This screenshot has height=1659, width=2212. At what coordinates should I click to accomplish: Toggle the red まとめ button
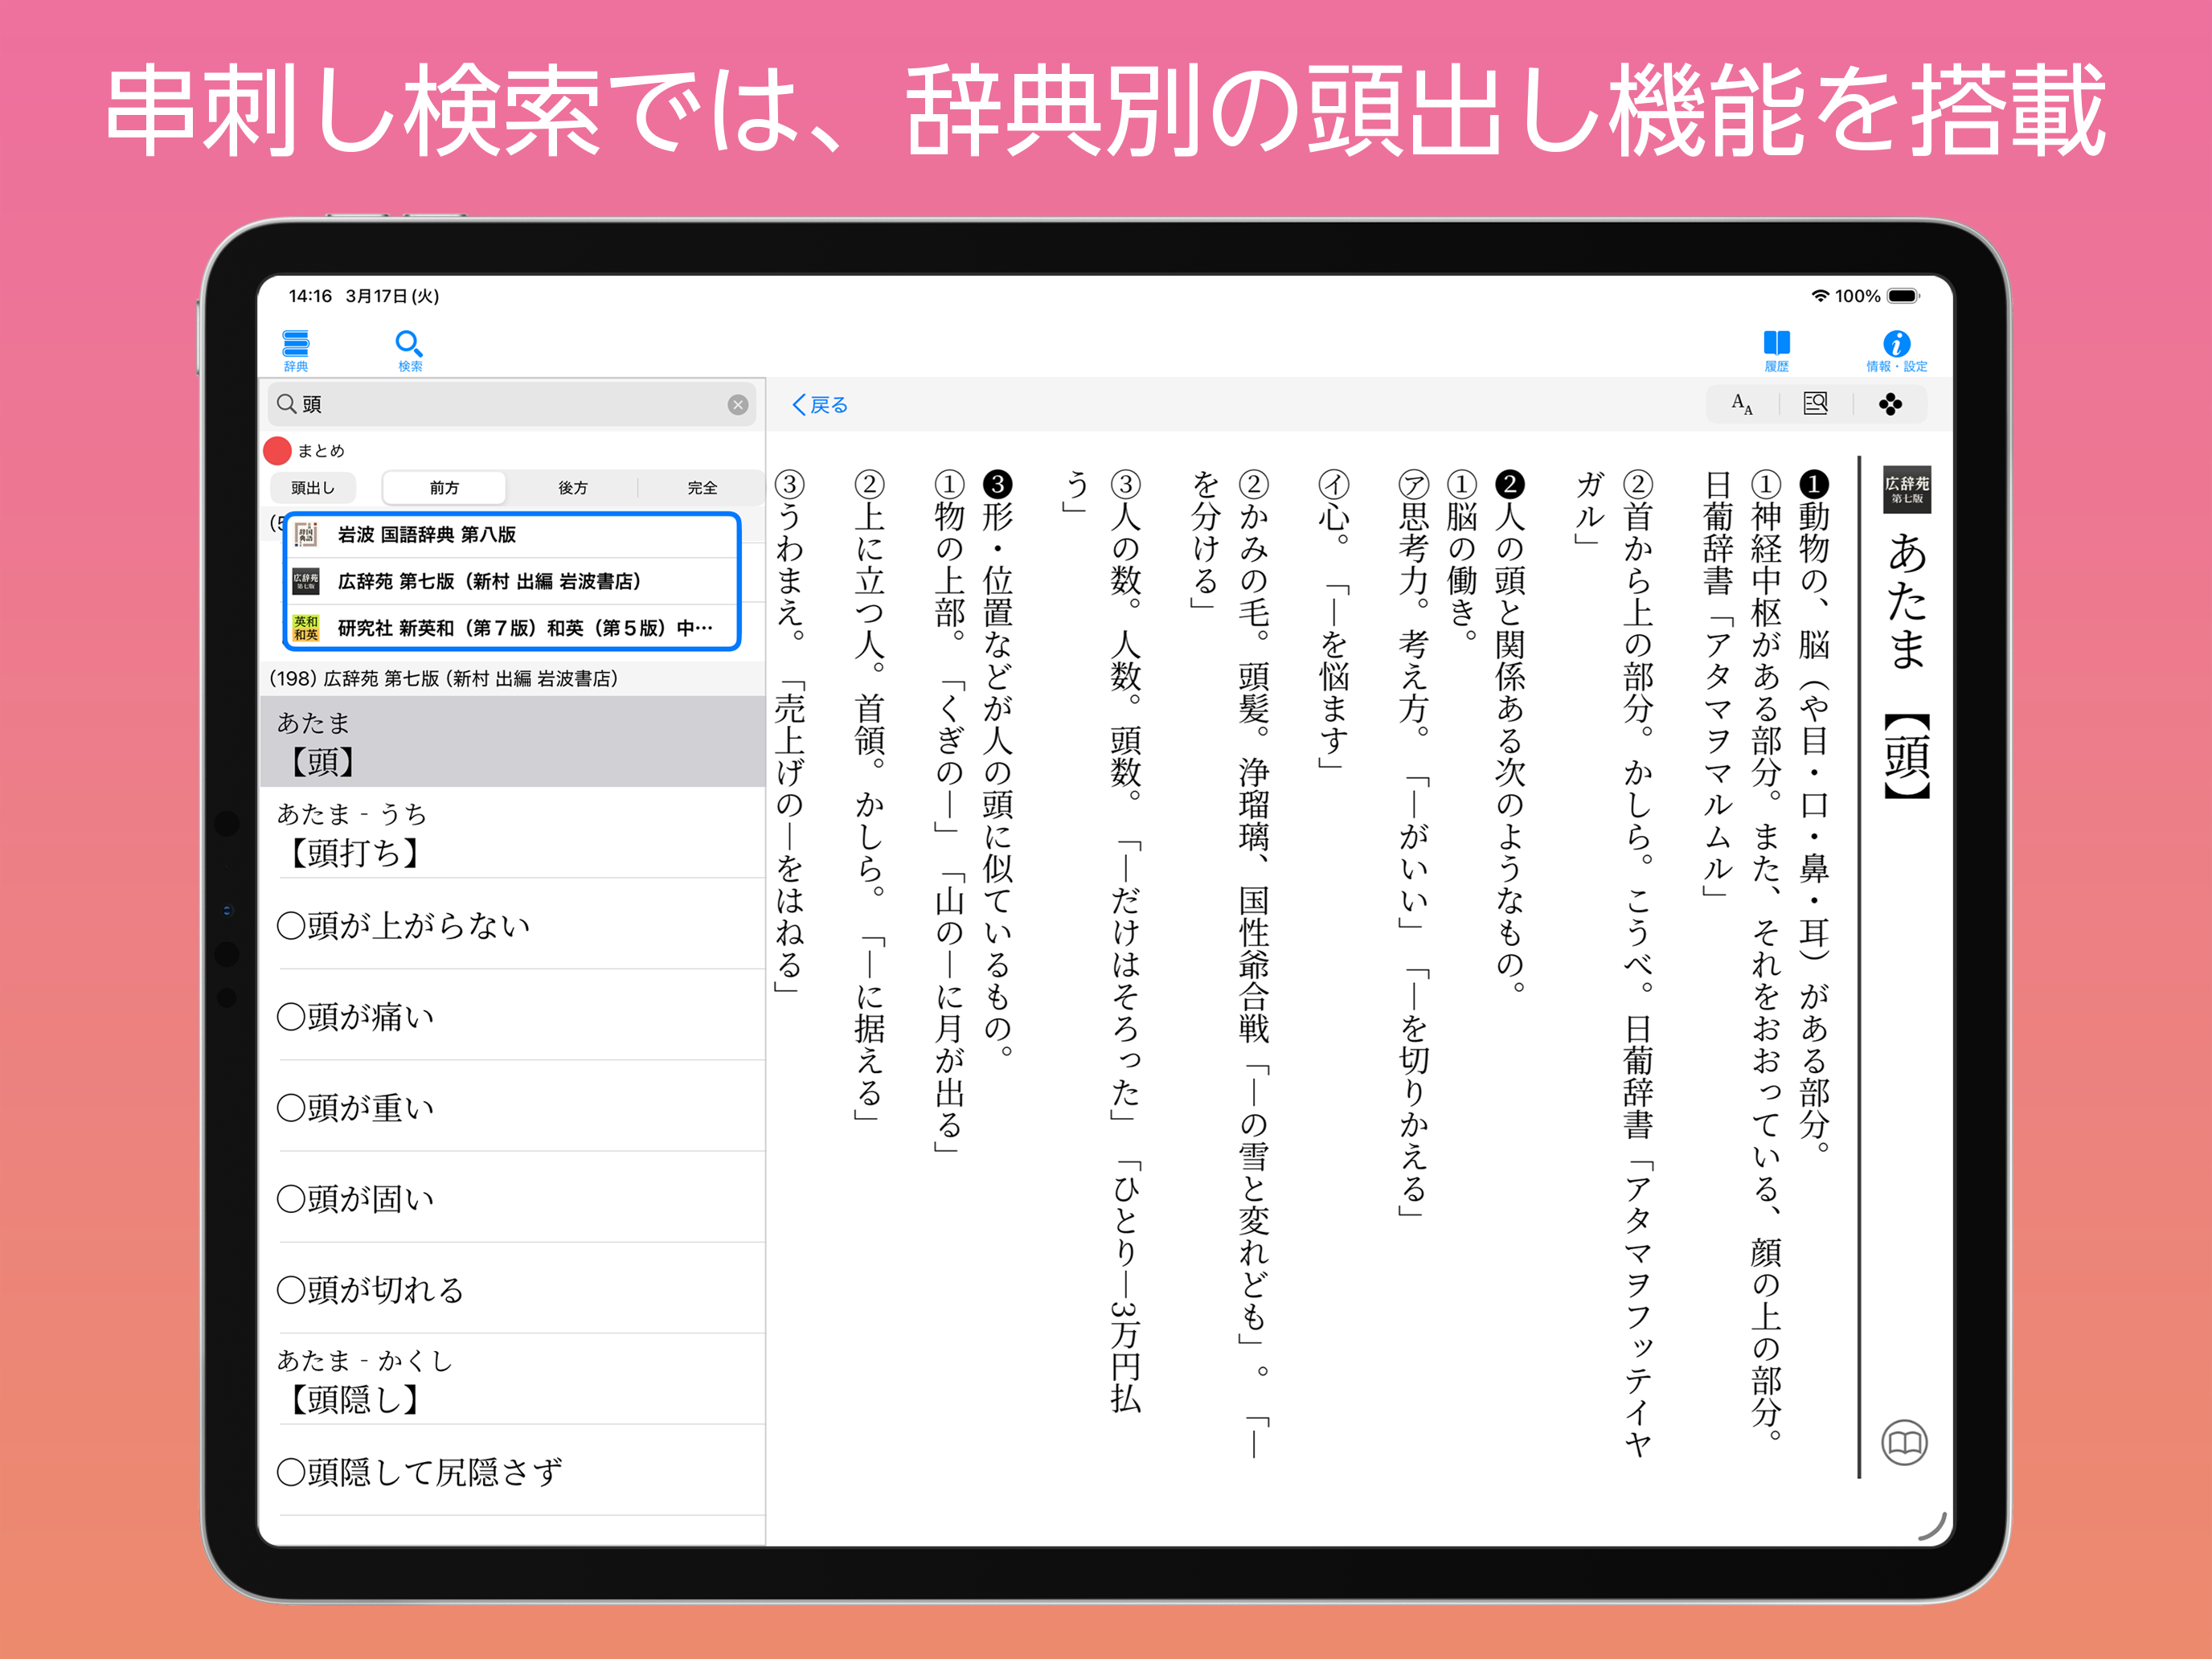(x=277, y=451)
